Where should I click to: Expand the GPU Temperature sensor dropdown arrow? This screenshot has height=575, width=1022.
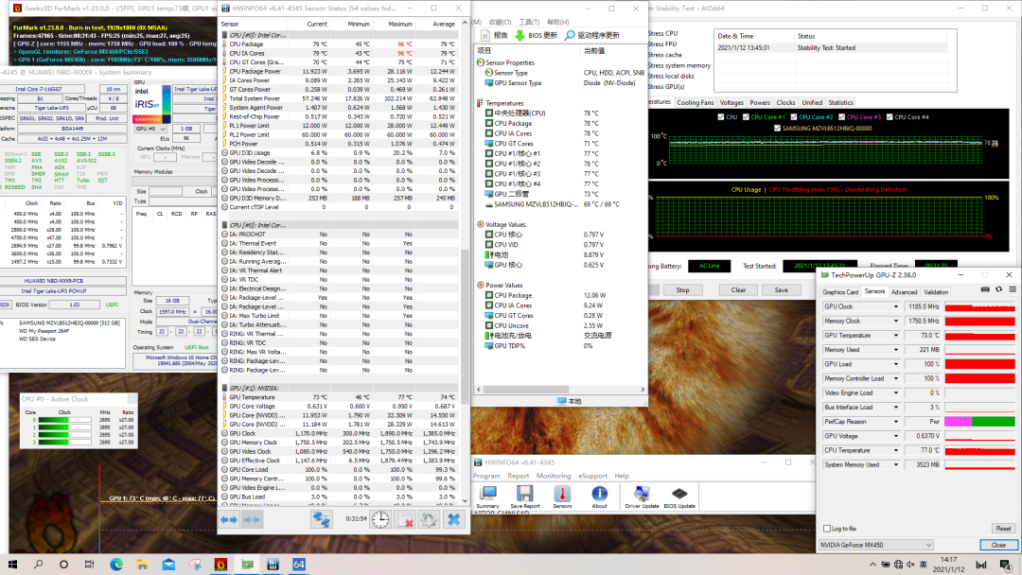click(x=895, y=336)
